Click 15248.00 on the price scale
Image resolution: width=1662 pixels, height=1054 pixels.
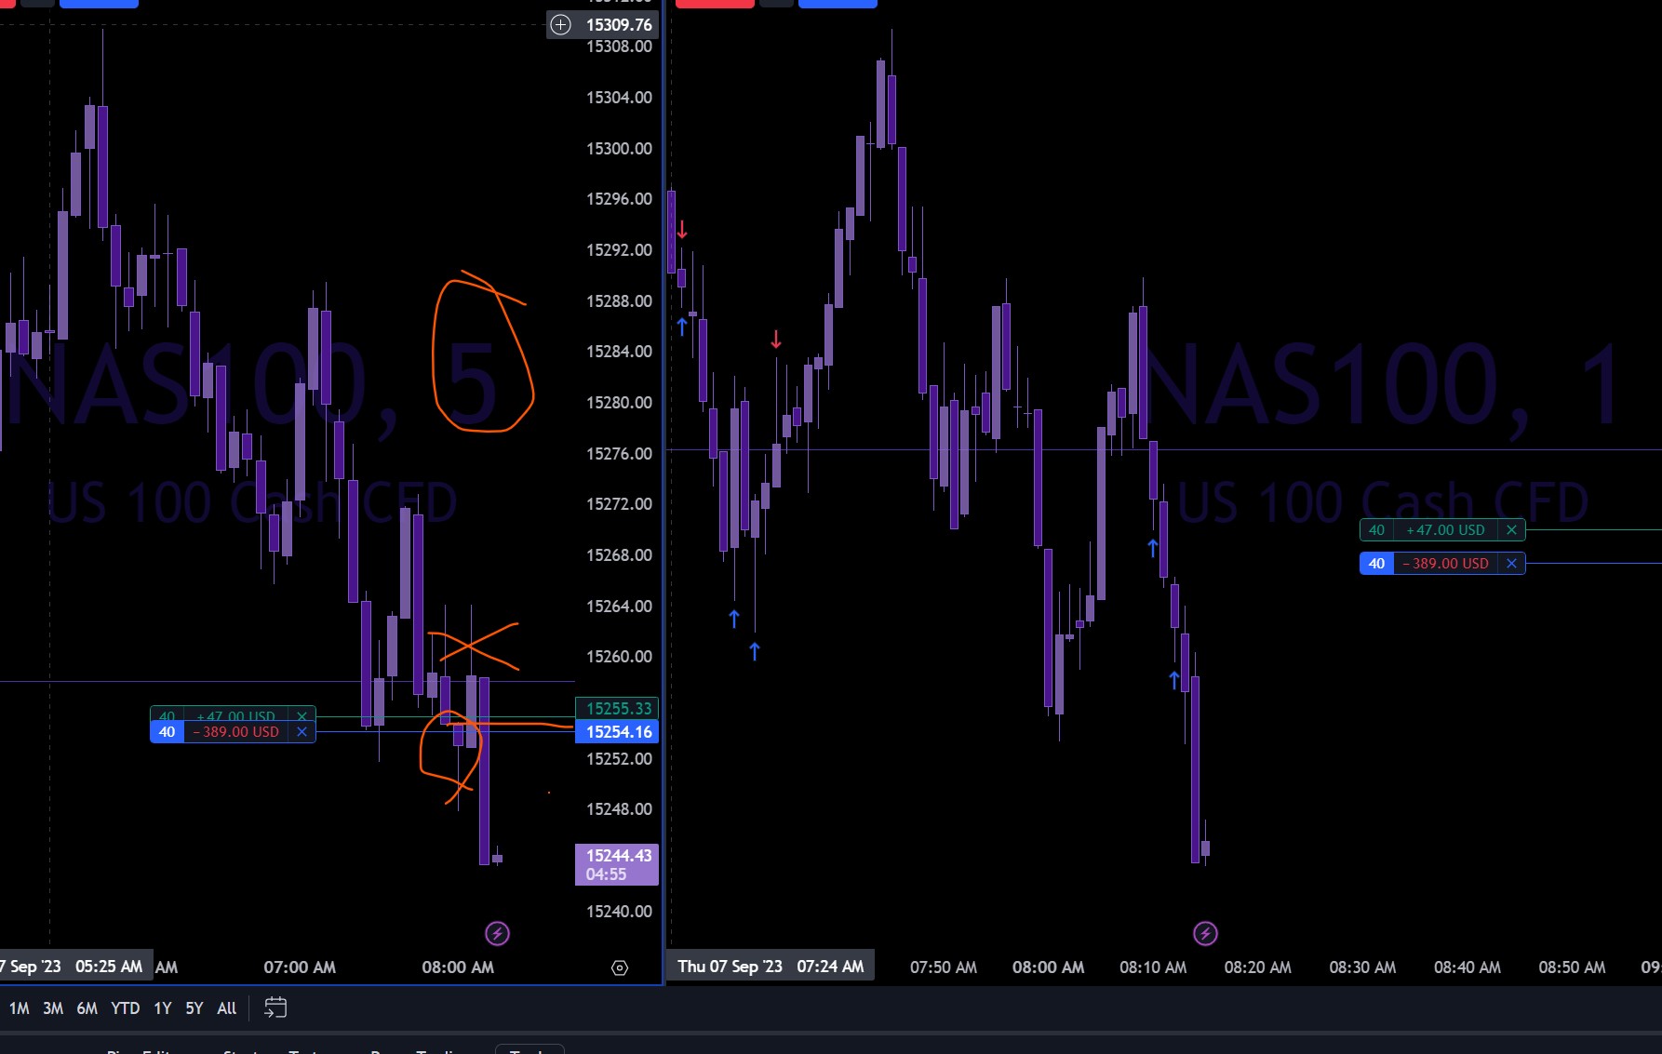coord(619,809)
